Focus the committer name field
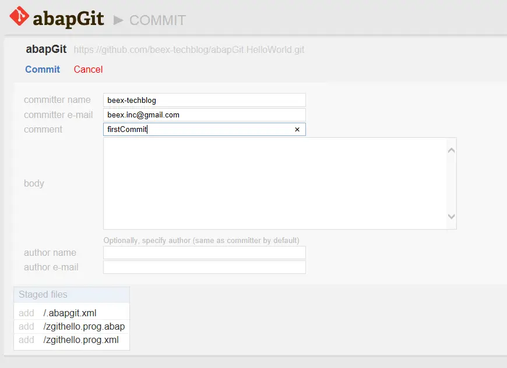The image size is (507, 368). [205, 100]
